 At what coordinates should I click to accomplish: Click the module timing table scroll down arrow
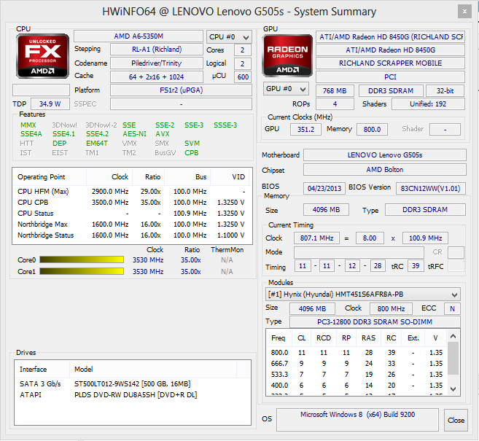453,389
